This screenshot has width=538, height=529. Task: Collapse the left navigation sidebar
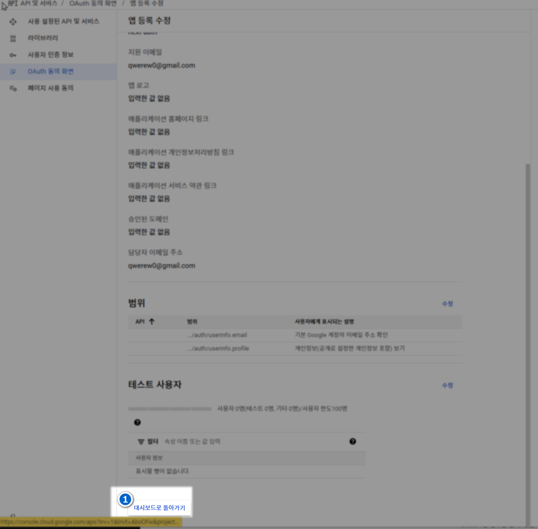(13, 516)
